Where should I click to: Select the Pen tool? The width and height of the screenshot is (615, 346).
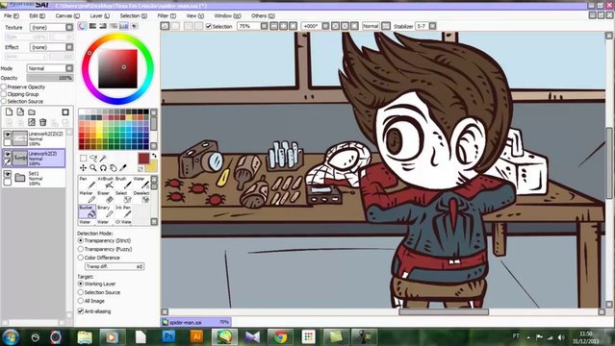[87, 183]
